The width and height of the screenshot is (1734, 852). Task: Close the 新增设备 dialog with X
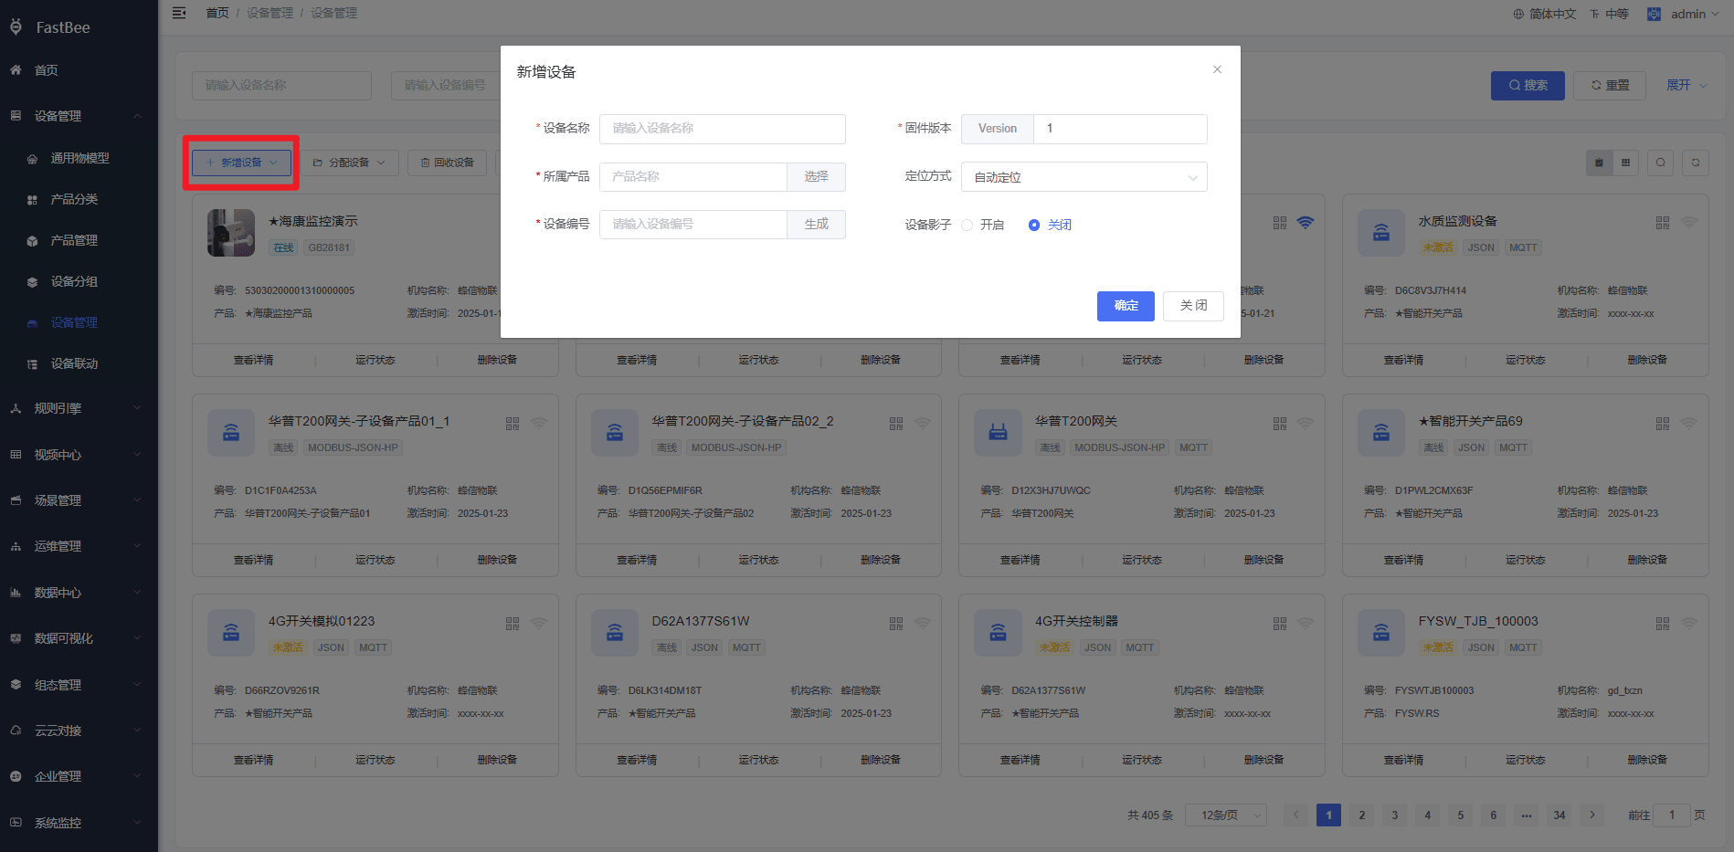(x=1217, y=69)
